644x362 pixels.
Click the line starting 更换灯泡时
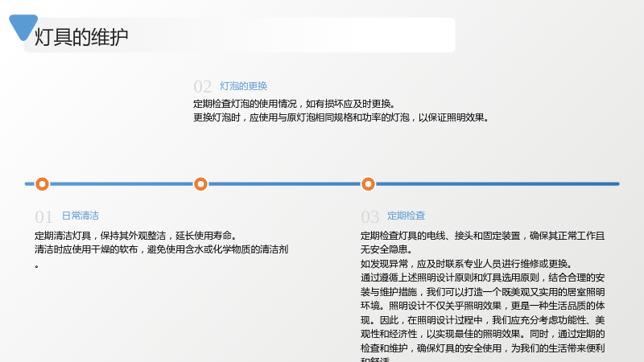[x=341, y=117]
